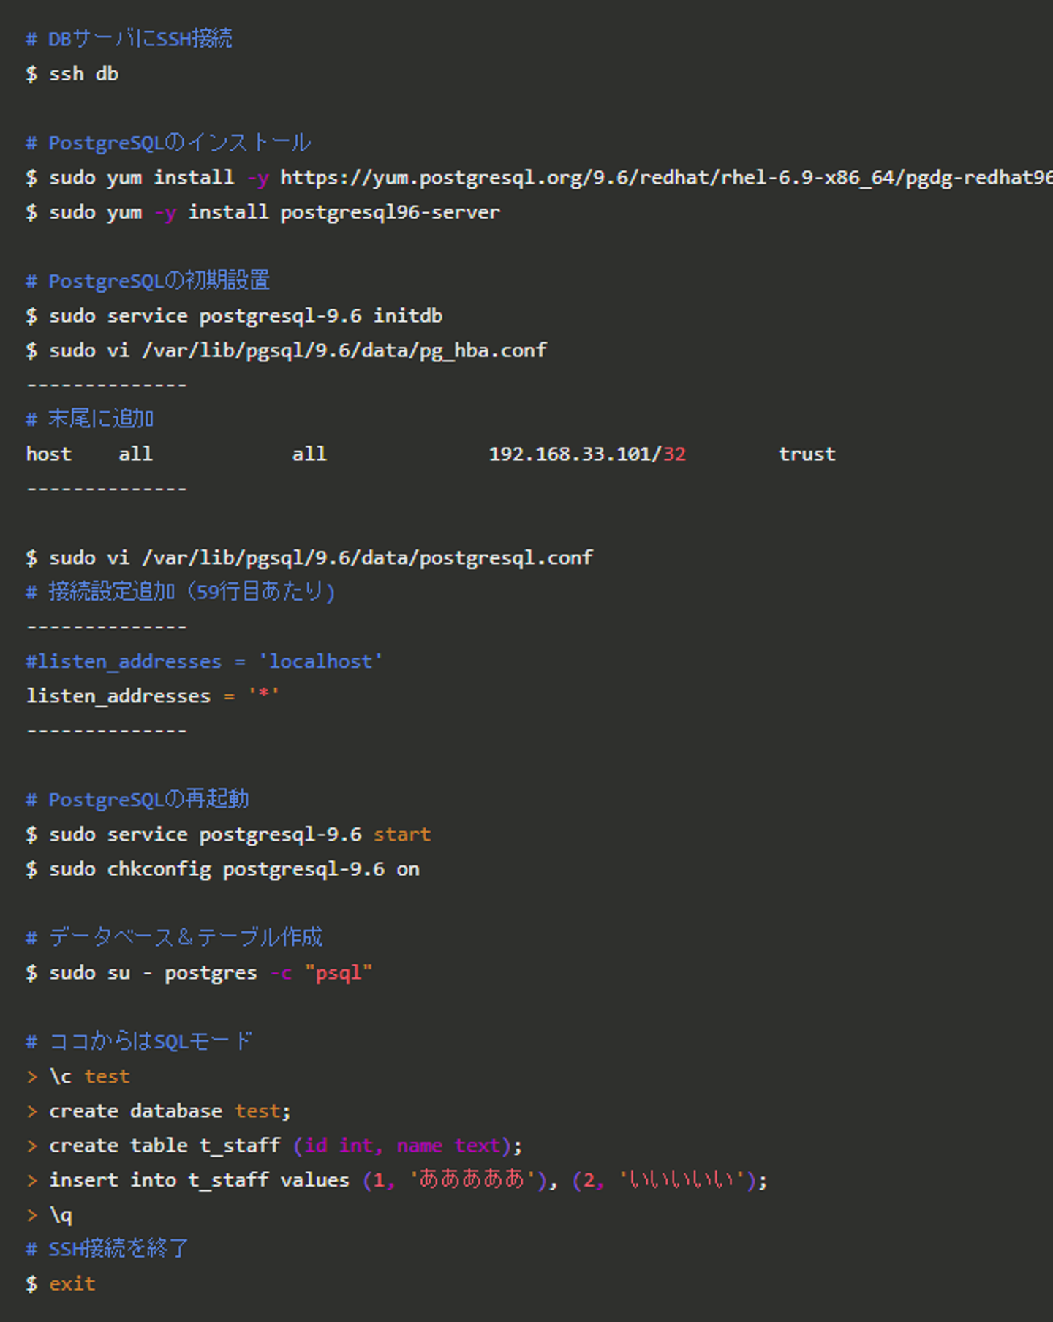Image resolution: width=1053 pixels, height=1322 pixels.
Task: Click the asterisk value of listen_addresses
Action: pyautogui.click(x=263, y=694)
